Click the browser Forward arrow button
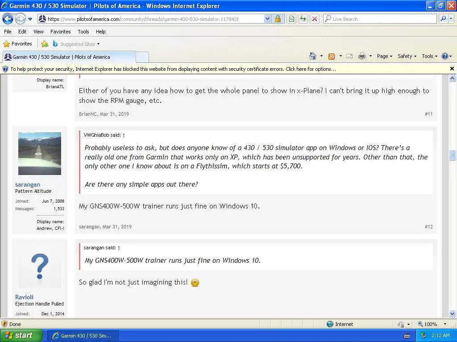This screenshot has height=342, width=457. pos(20,19)
